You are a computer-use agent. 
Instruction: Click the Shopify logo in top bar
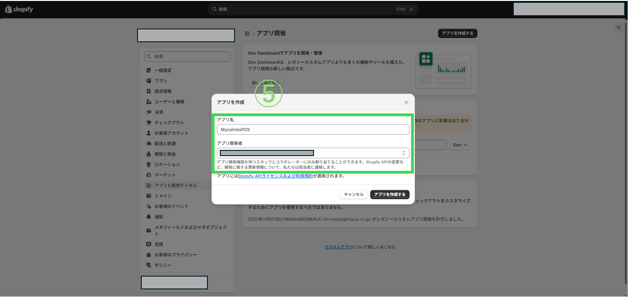(x=19, y=9)
